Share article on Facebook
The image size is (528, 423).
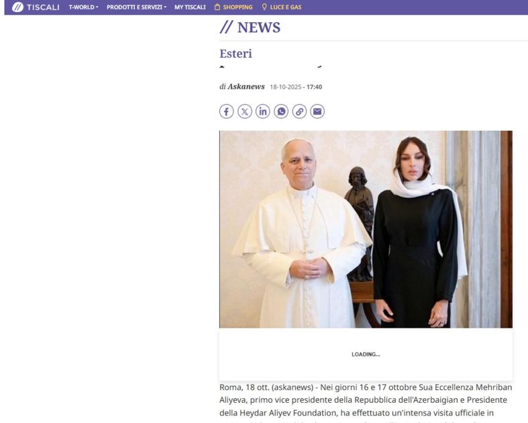226,111
